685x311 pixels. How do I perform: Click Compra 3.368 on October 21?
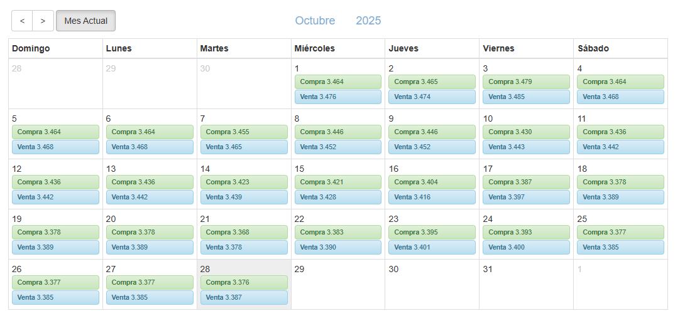pyautogui.click(x=244, y=233)
